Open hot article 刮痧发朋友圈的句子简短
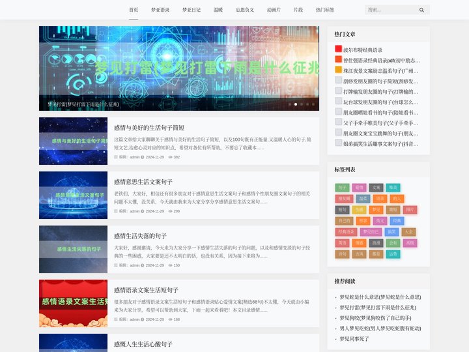Viewport: 469px width, 352px height. 380,81
